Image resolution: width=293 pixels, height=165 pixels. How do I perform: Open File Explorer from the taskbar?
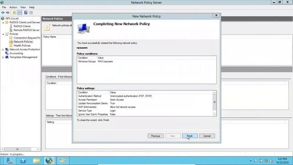tap(37, 161)
